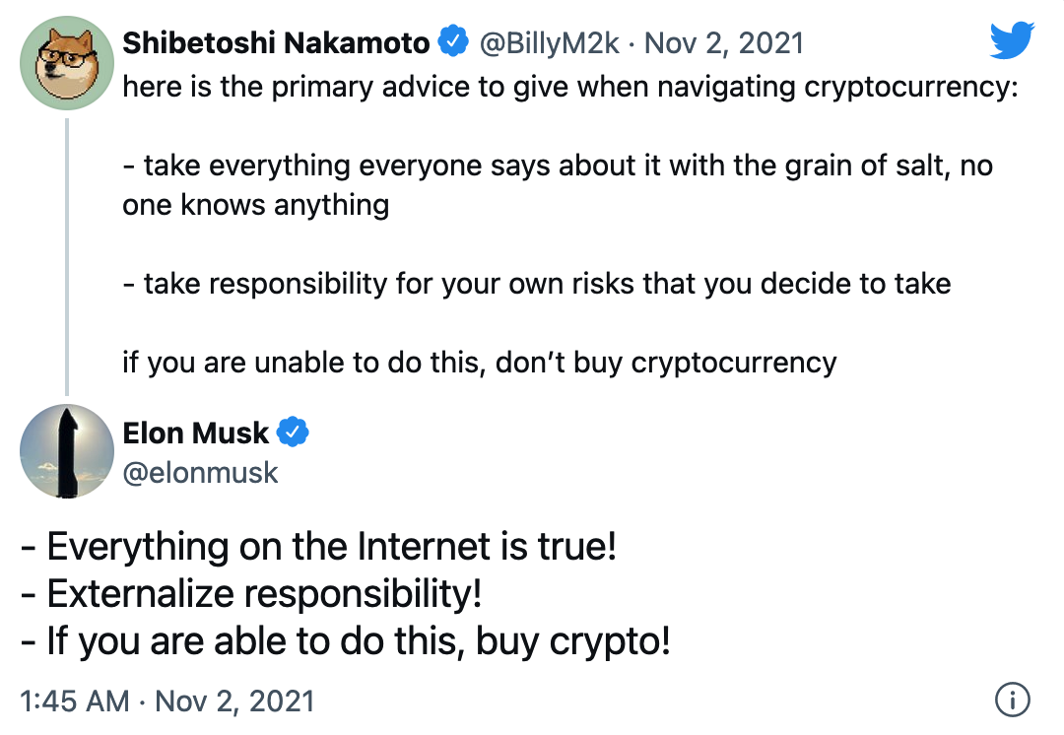This screenshot has height=735, width=1064.
Task: Click the verified badge beside Shibetoshi Nakamoto
Action: pos(452,41)
